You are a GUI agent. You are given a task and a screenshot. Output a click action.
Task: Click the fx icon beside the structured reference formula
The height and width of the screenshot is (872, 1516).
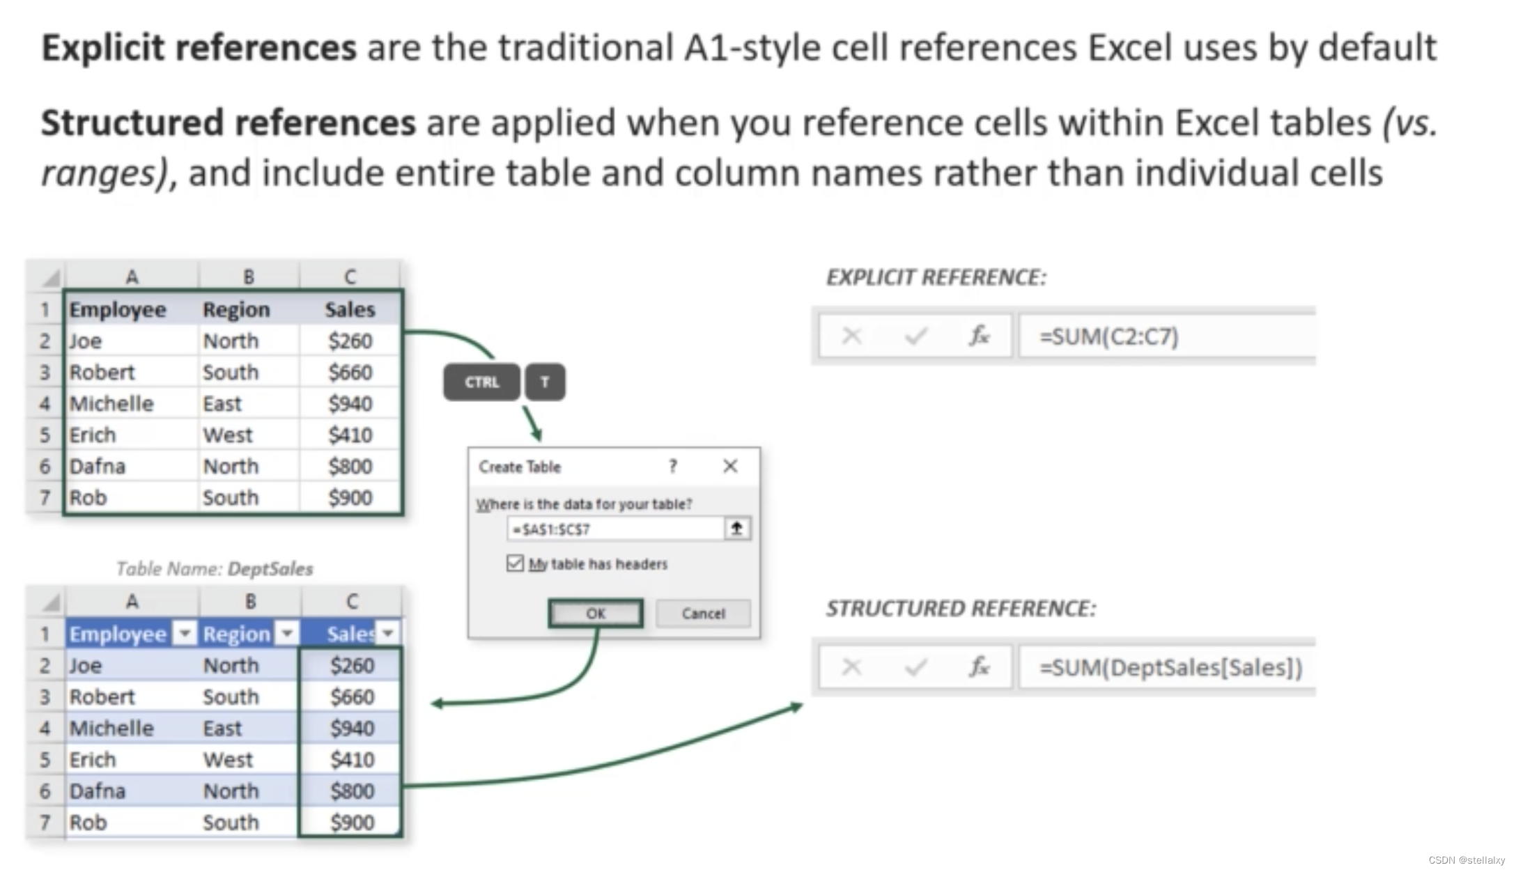(978, 667)
